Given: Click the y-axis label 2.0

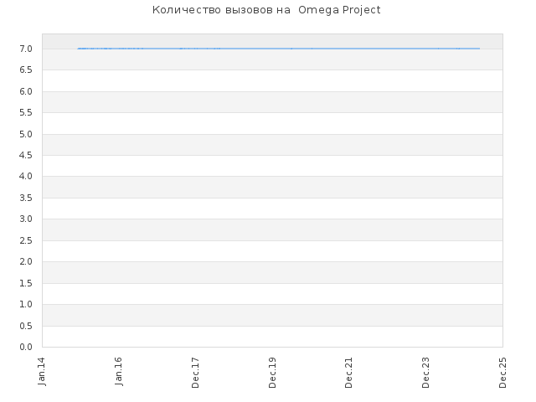Looking at the screenshot, I should [x=26, y=262].
